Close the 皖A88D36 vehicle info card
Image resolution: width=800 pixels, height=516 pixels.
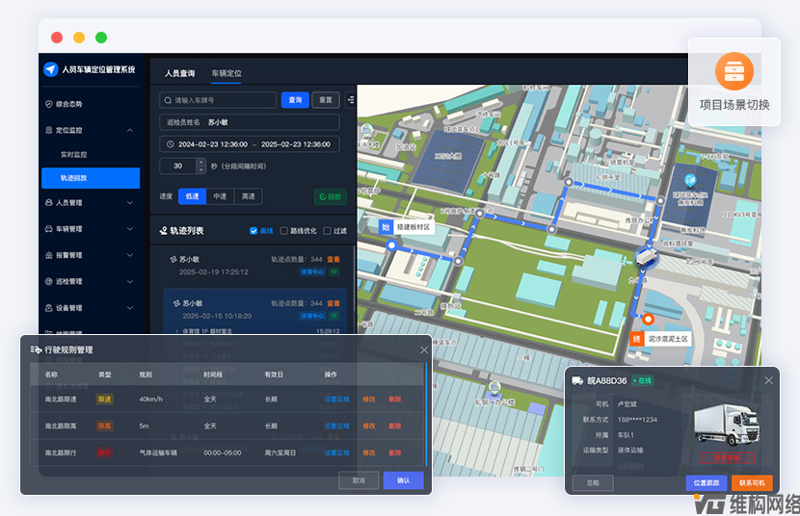tap(768, 380)
